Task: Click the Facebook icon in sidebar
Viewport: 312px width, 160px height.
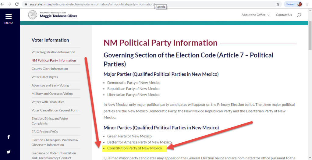Action: pyautogui.click(x=9, y=137)
